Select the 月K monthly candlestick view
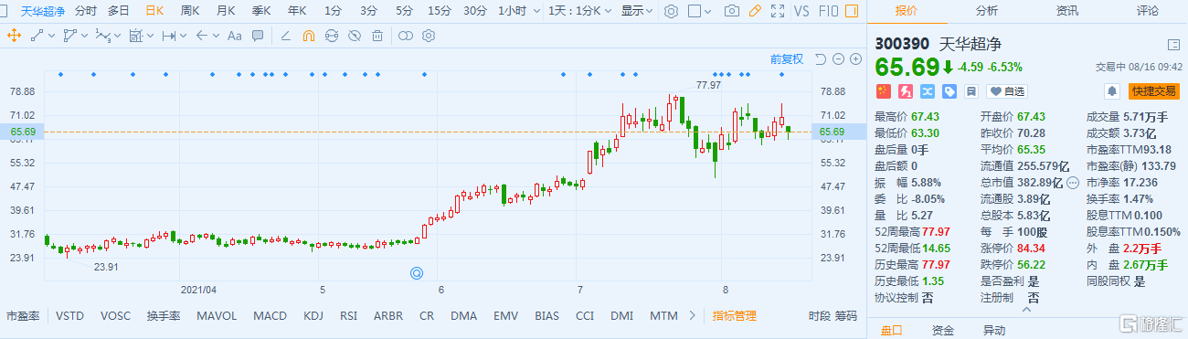 [x=226, y=11]
